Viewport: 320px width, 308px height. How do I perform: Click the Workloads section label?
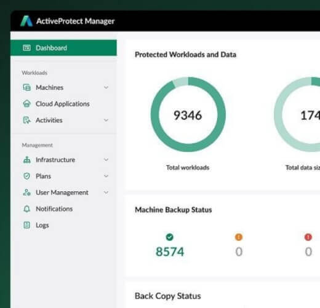(x=34, y=73)
